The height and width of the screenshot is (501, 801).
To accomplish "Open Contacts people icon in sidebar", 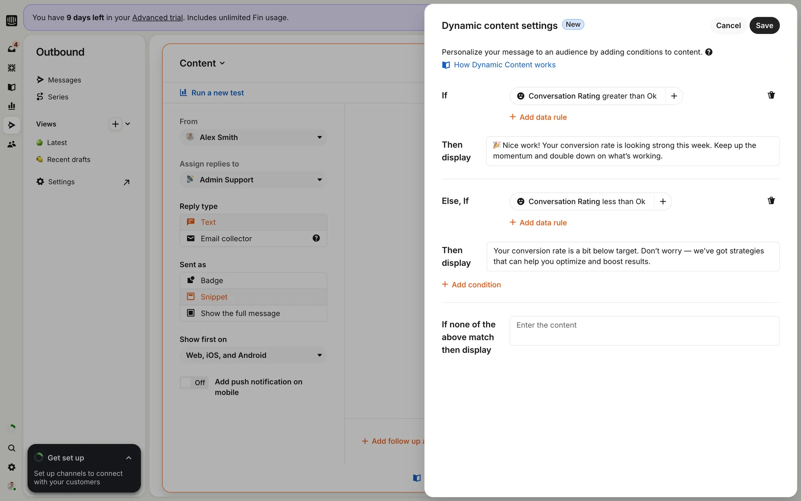I will (12, 144).
